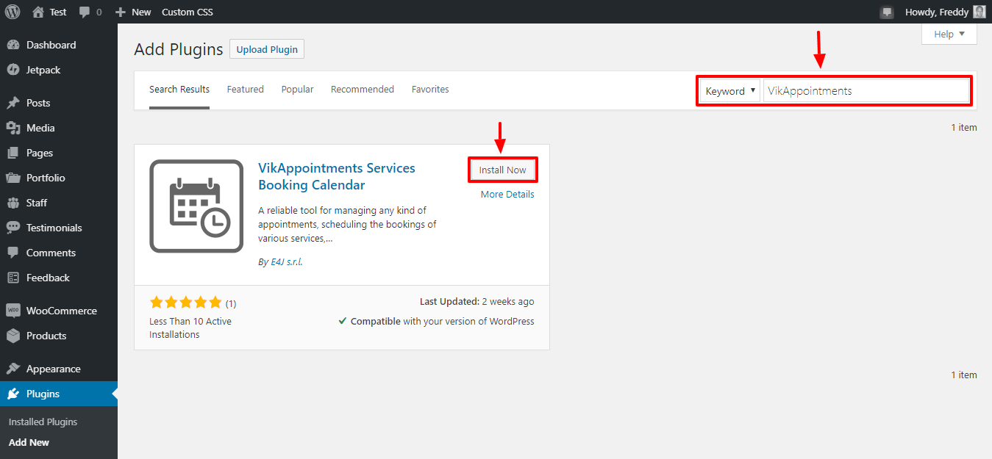Open the Appearance menu
Viewport: 992px width, 459px height.
pos(59,369)
